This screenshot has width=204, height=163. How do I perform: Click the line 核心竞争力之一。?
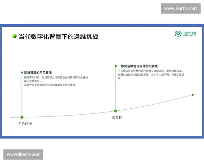click(34, 81)
